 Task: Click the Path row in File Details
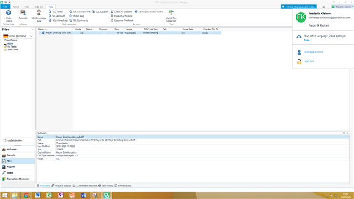tap(193, 140)
